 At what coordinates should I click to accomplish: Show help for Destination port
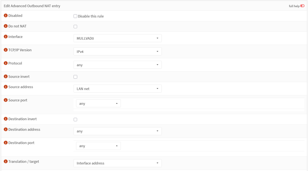5,143
